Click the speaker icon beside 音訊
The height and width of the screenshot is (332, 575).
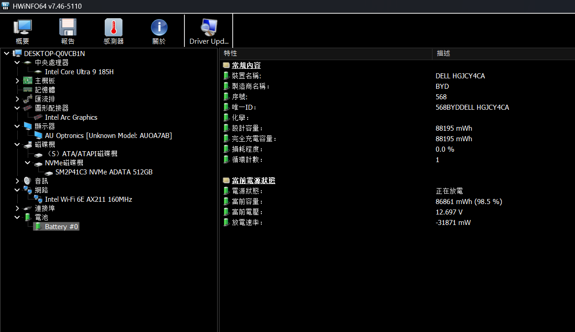[x=28, y=181]
